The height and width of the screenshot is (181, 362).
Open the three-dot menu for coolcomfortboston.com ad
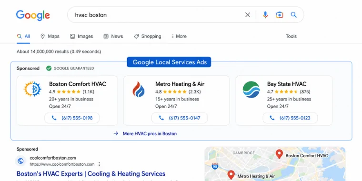tap(99, 164)
